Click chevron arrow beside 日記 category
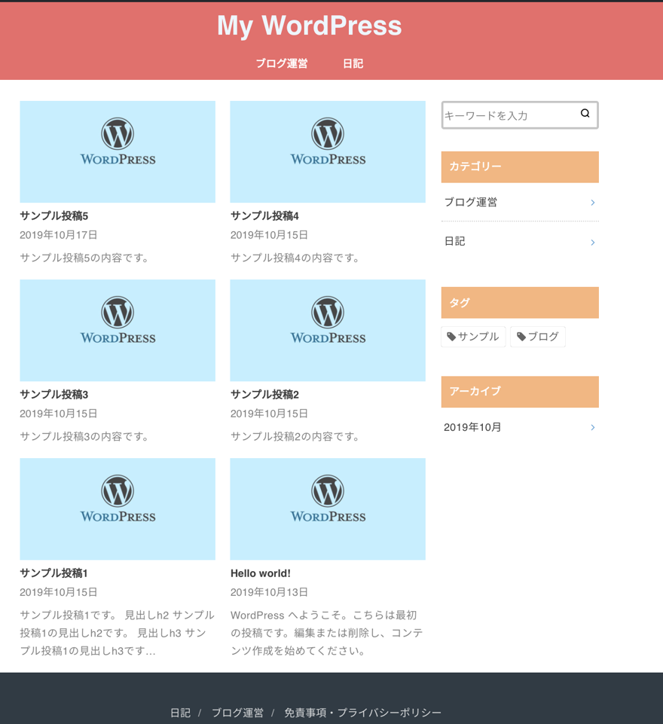Image resolution: width=663 pixels, height=724 pixels. point(593,242)
